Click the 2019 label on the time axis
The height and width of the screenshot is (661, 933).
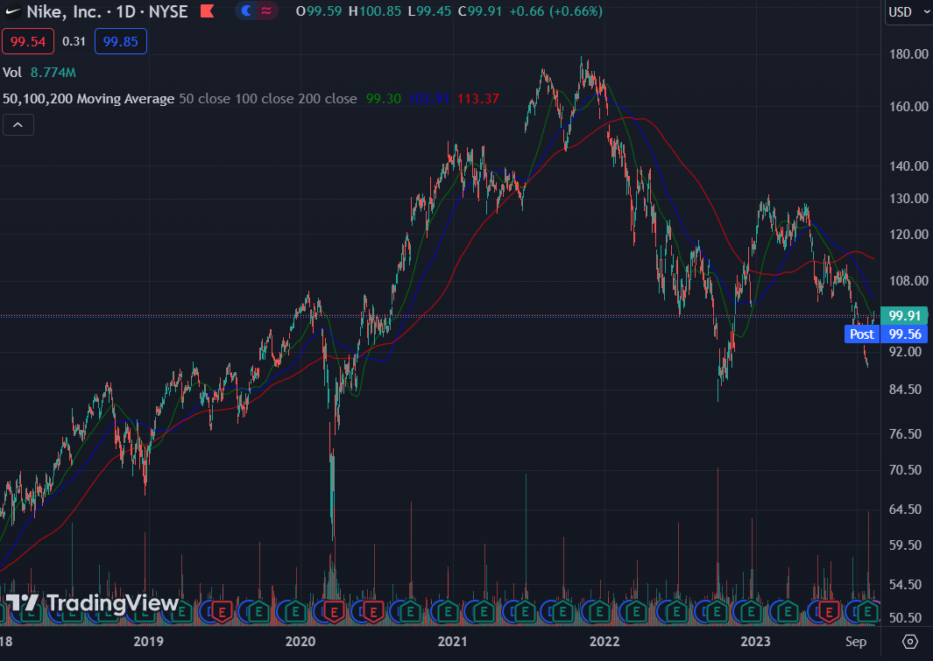tap(148, 642)
